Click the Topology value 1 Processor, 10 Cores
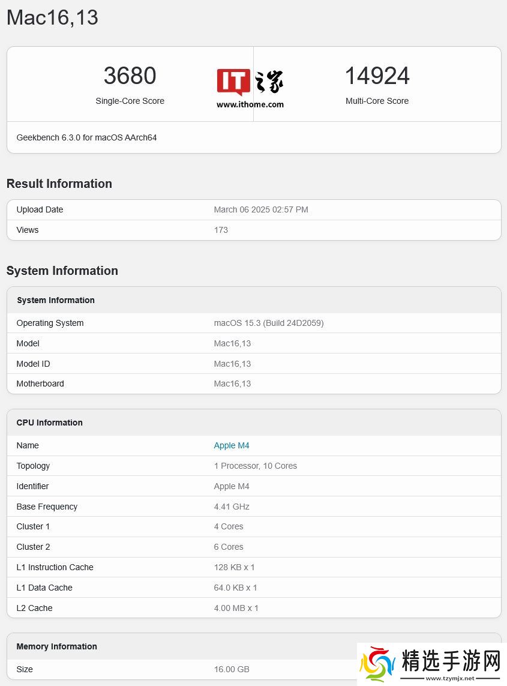Screen dimensions: 507x686 click(255, 466)
